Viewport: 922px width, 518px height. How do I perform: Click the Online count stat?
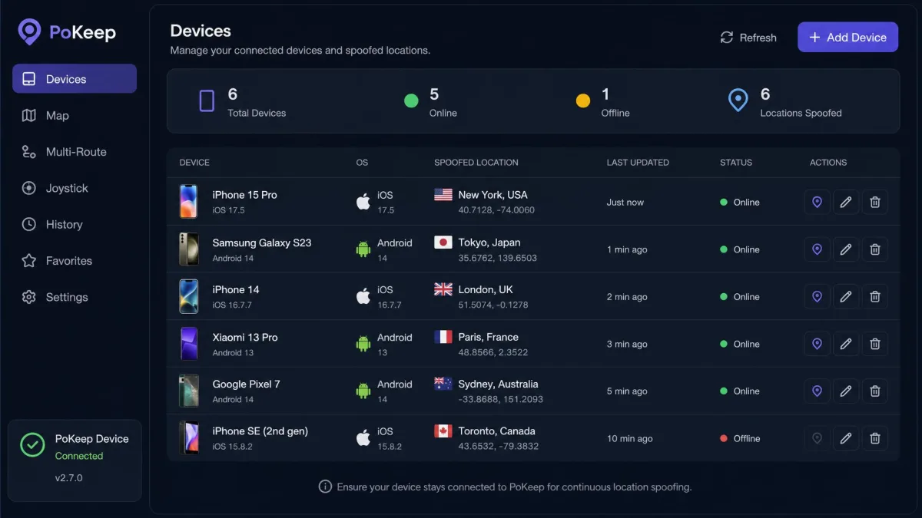coord(431,103)
